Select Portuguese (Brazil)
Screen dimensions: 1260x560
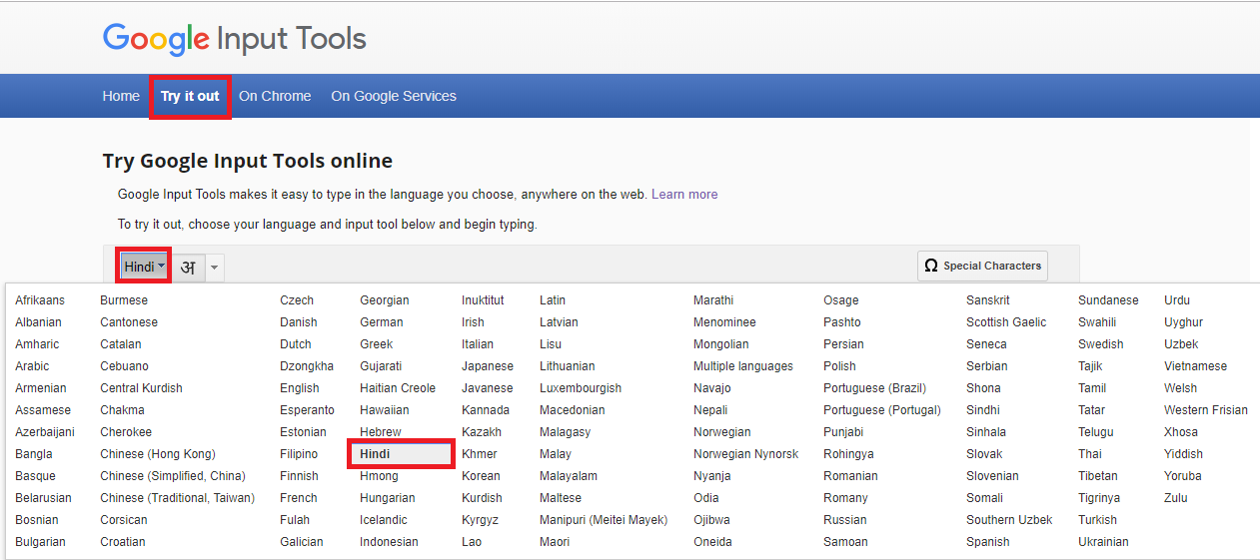click(875, 387)
